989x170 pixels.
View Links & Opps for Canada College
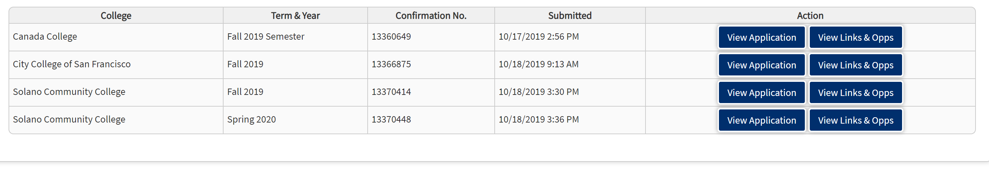[x=855, y=38]
